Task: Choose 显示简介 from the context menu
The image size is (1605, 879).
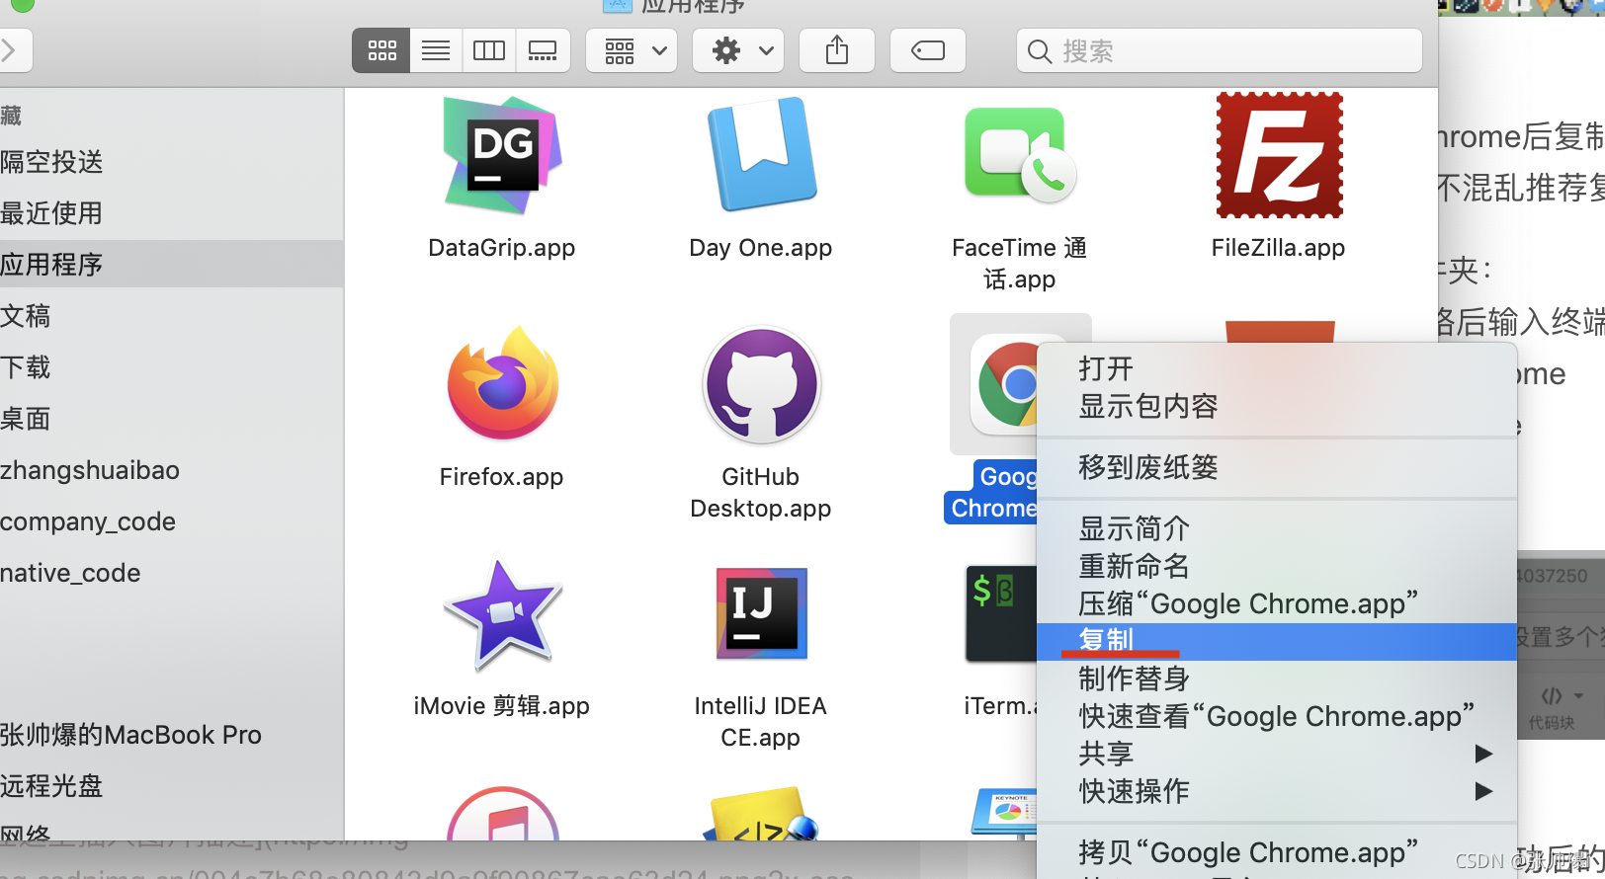Action: pos(1277,528)
